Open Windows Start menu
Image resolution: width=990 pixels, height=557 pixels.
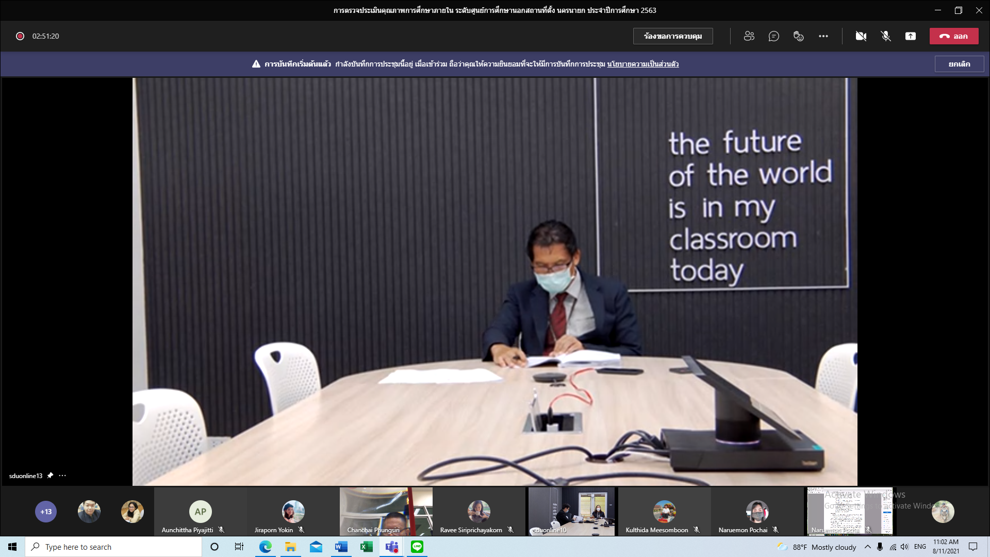[12, 547]
